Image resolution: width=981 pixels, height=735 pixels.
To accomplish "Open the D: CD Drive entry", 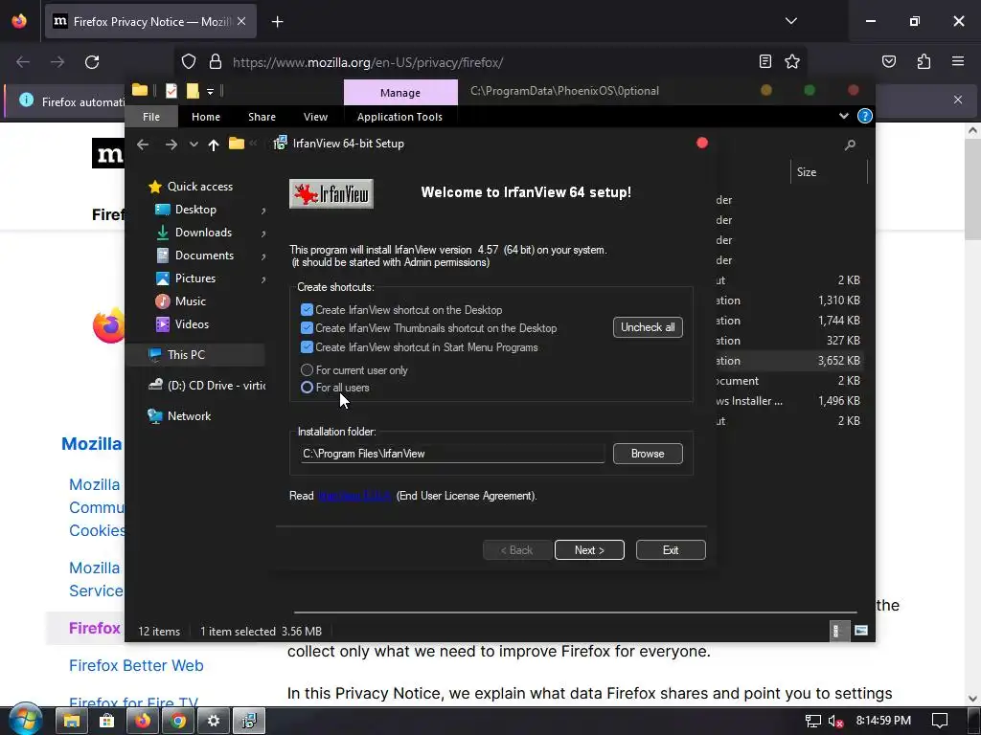I will tap(207, 385).
